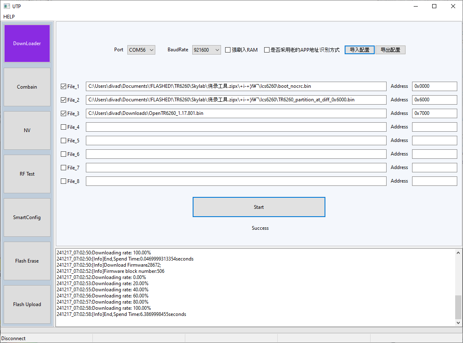Click the Disconnect status bar text
The height and width of the screenshot is (343, 463).
point(14,338)
